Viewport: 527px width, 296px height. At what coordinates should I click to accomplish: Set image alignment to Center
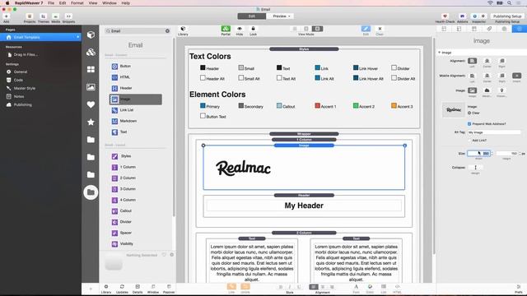point(487,61)
